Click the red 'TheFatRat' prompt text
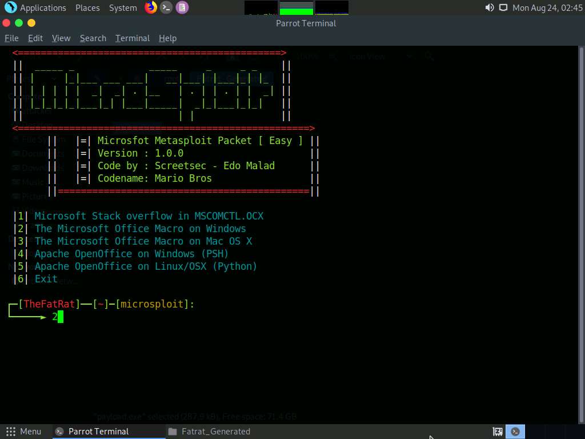This screenshot has width=585, height=439. point(49,304)
